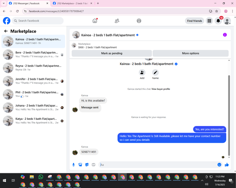Image resolution: width=236 pixels, height=188 pixels.
Task: Click the back arrow beside Marketplace
Action: click(6, 31)
